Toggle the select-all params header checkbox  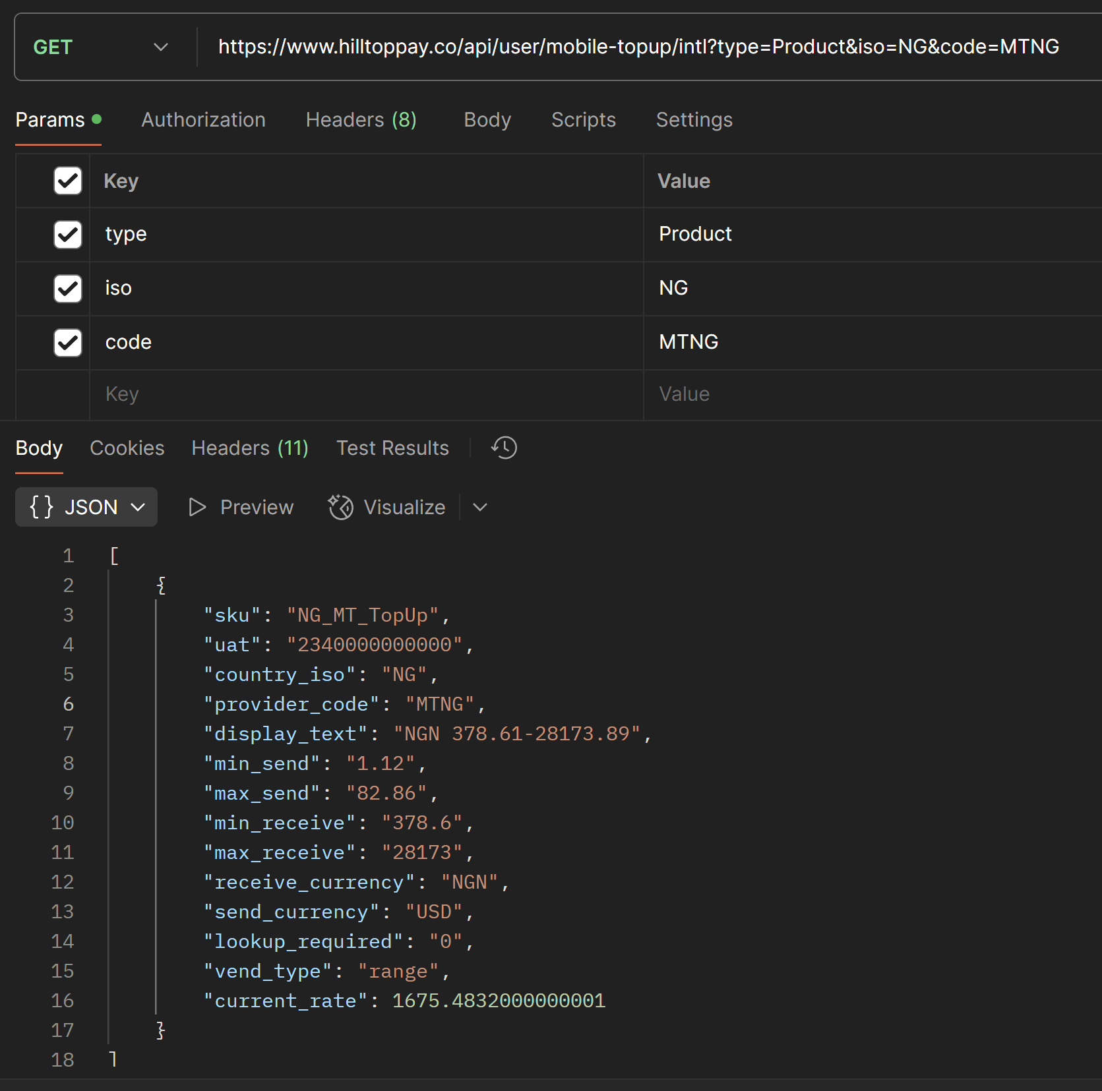(x=68, y=181)
